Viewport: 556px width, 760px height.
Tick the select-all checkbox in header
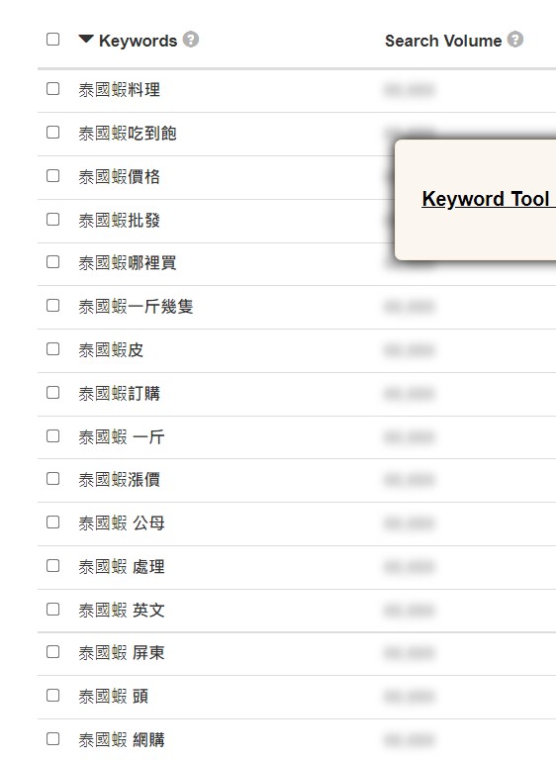(52, 39)
